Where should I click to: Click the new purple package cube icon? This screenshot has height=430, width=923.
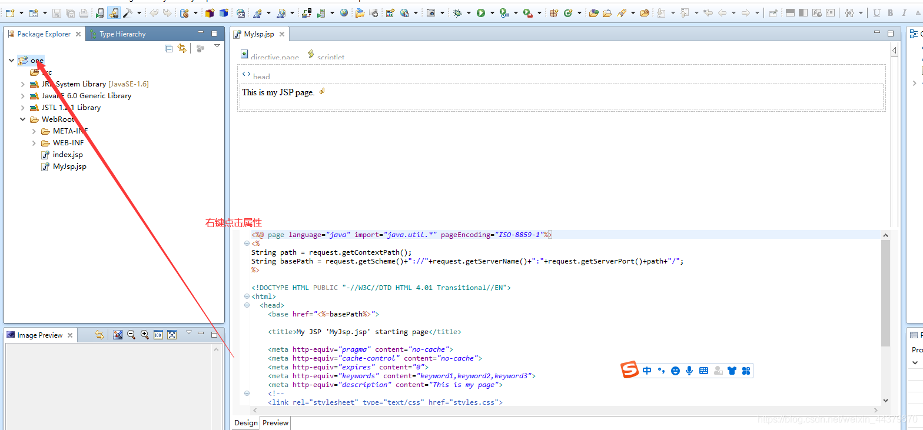[210, 13]
